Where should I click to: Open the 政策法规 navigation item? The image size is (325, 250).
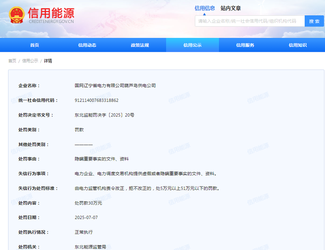[139, 45]
